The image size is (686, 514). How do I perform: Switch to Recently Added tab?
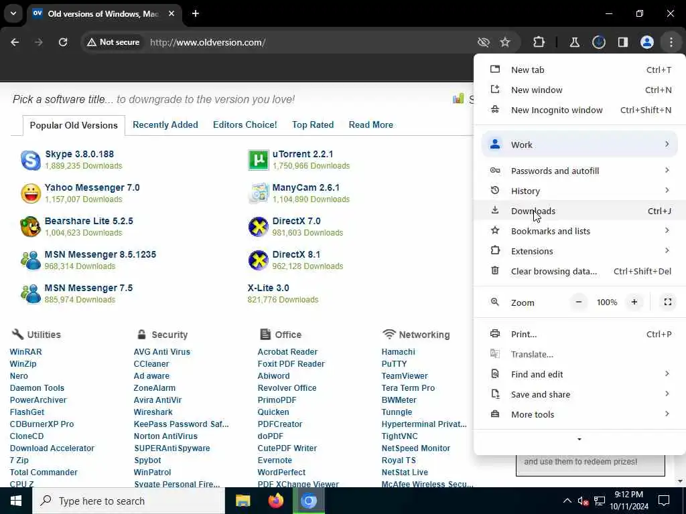165,124
